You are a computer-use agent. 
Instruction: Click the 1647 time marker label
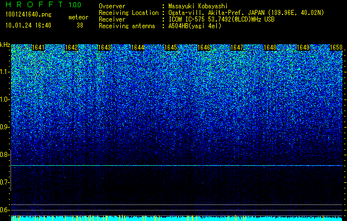coord(237,48)
